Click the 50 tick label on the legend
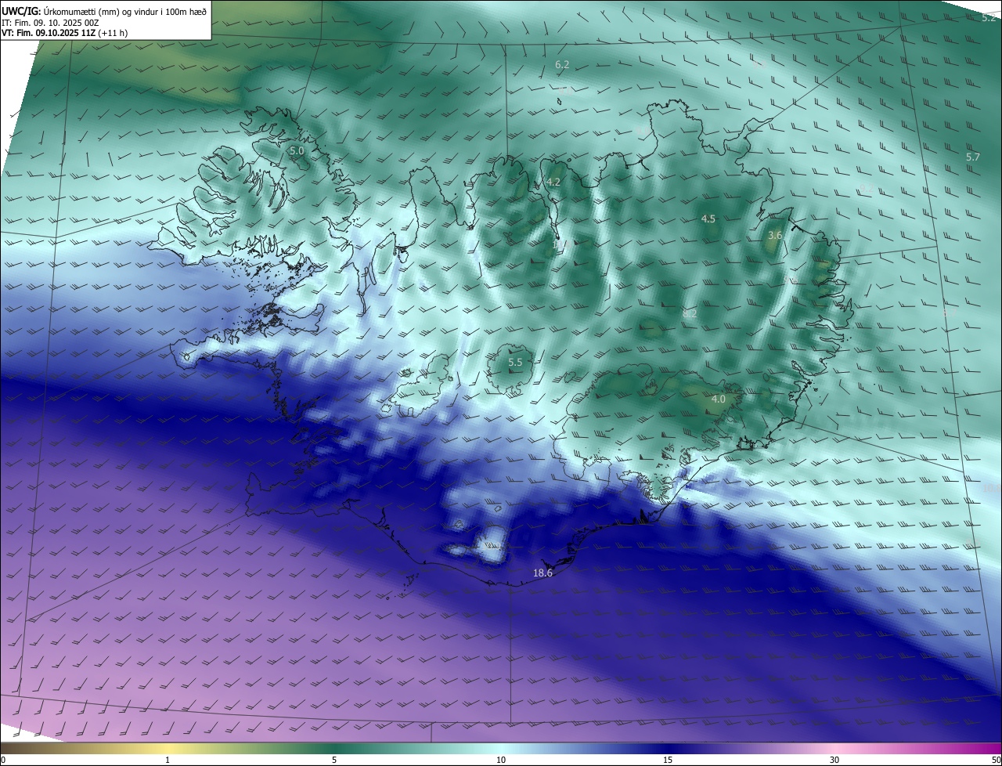The height and width of the screenshot is (766, 1002). [x=996, y=760]
